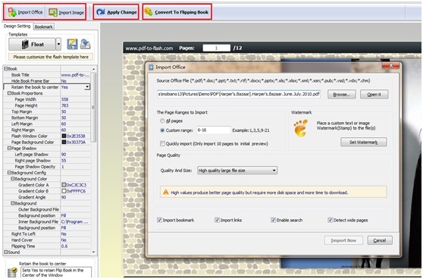Select the All pages radio button
Screen dimensions: 423x279
click(x=162, y=121)
